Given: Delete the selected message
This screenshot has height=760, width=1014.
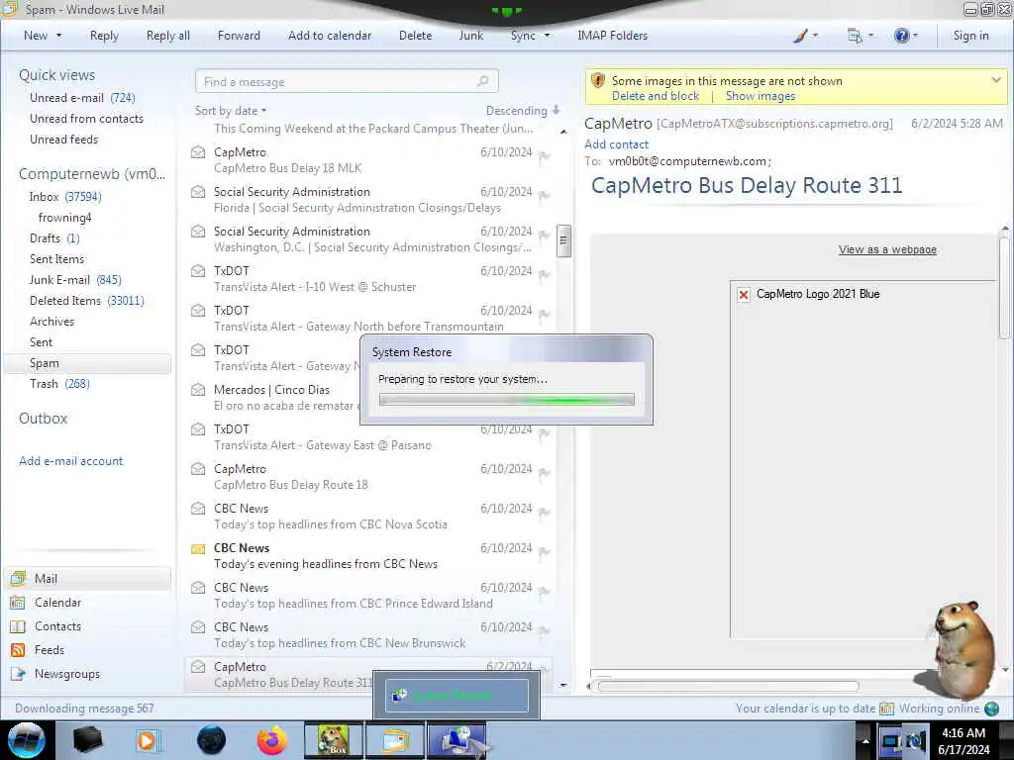Looking at the screenshot, I should point(415,36).
